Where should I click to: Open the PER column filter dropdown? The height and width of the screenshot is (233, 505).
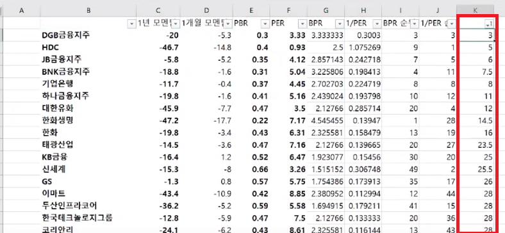click(x=302, y=24)
